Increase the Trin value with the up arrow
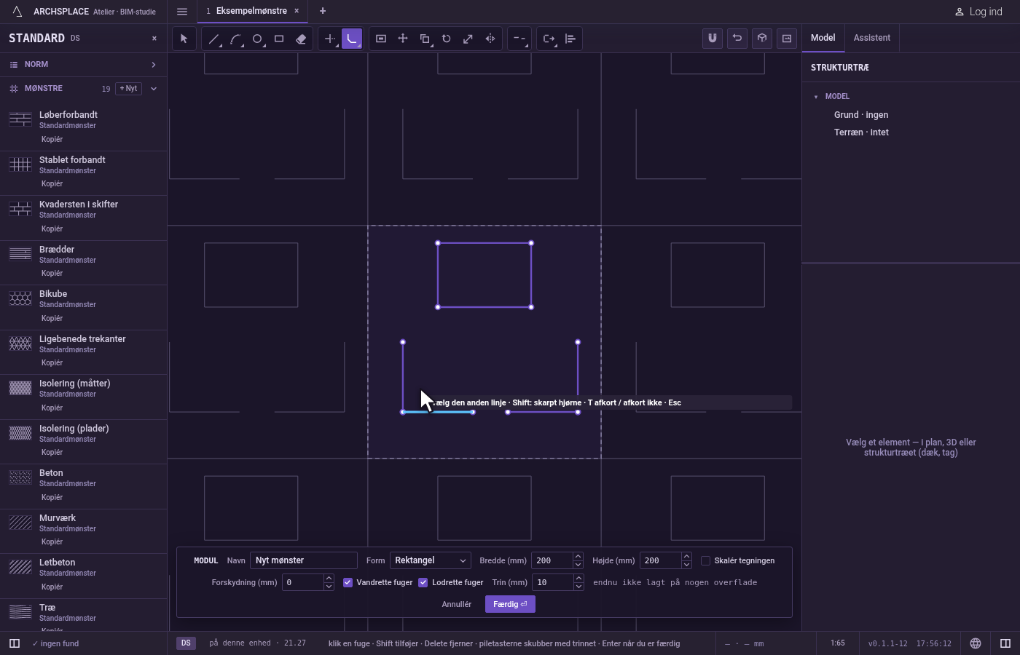Screen dimensions: 1020x655 [x=578, y=579]
